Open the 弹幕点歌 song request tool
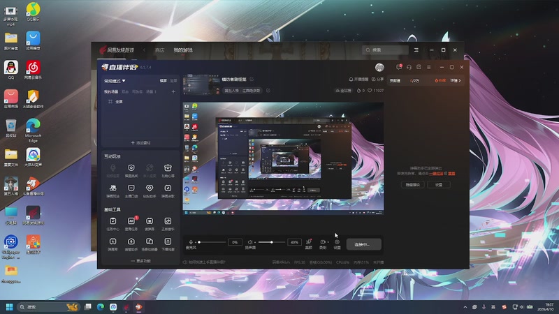Image resolution: width=559 pixels, height=314 pixels. coord(168,190)
